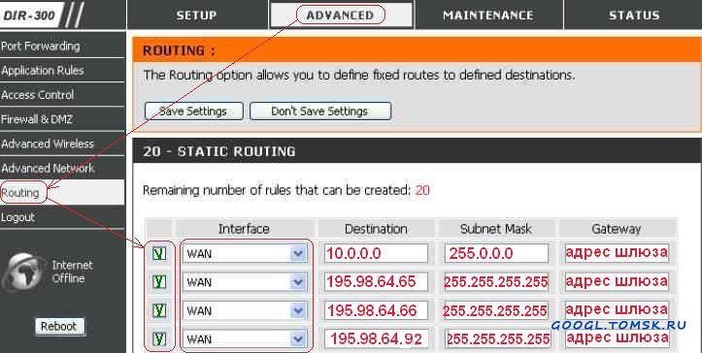Open Interface dropdown in the 195.98.64.65 row
Viewport: 702px width, 353px height.
pyautogui.click(x=245, y=282)
